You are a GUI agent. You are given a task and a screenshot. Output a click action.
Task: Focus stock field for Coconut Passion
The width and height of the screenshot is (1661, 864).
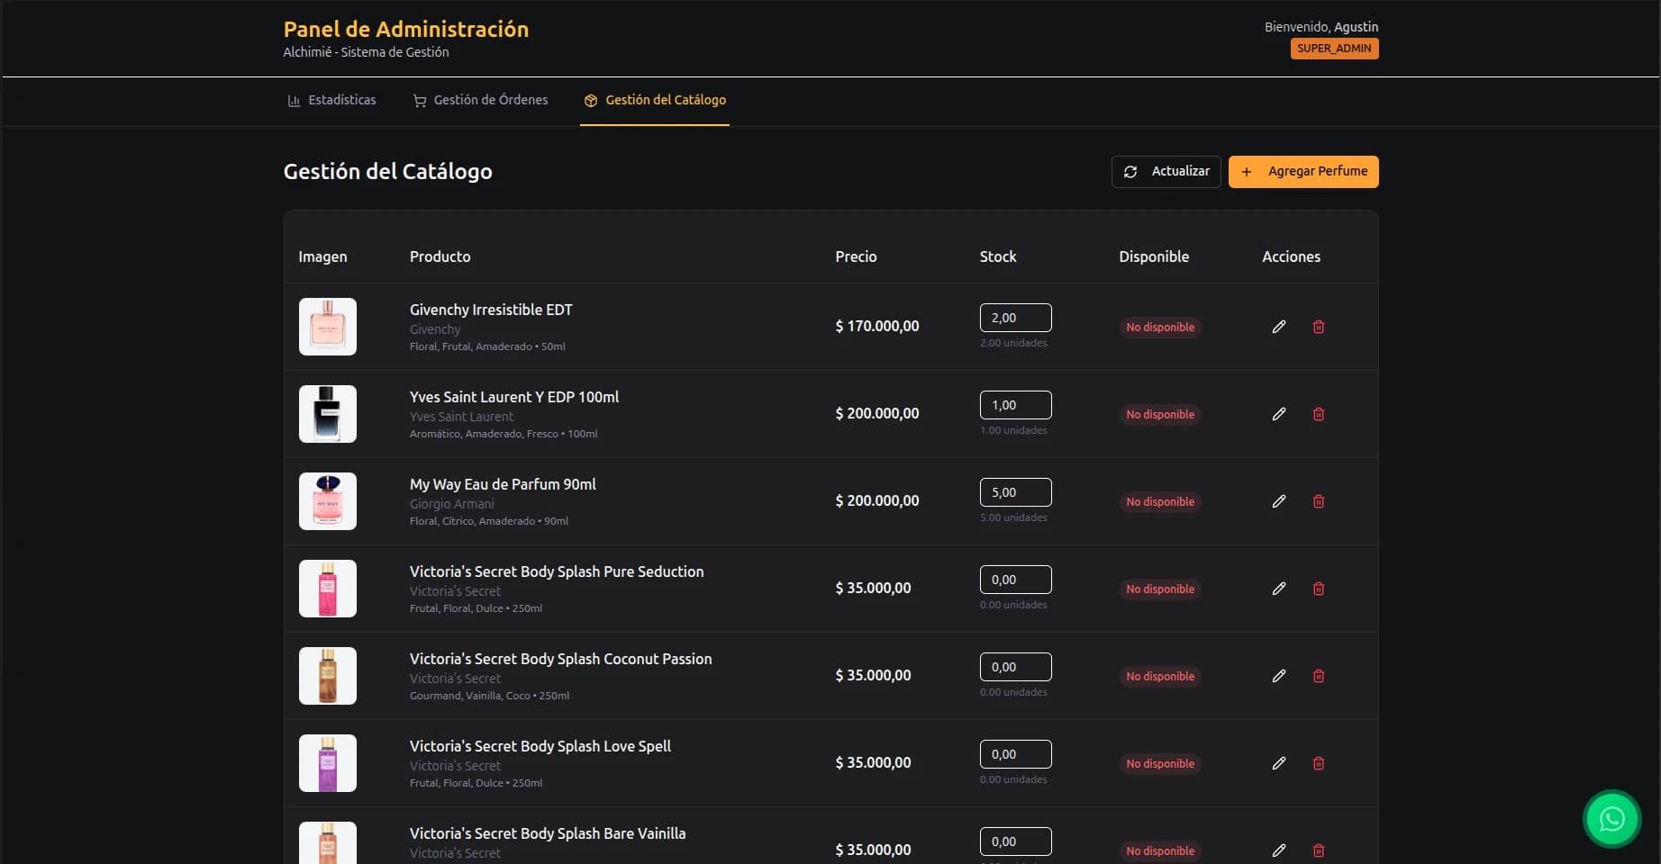pos(1015,667)
